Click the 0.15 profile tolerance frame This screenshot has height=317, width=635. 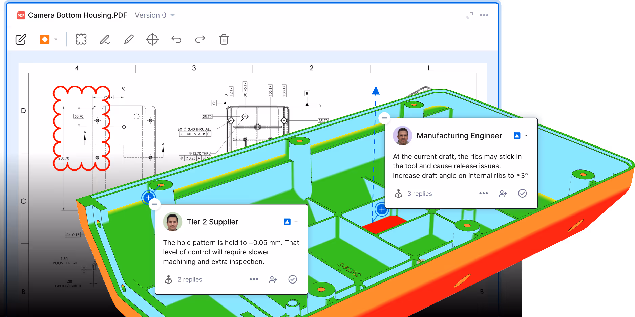72,235
